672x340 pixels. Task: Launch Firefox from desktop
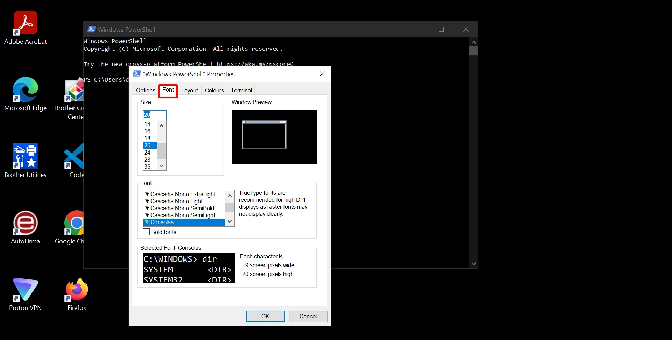(77, 289)
